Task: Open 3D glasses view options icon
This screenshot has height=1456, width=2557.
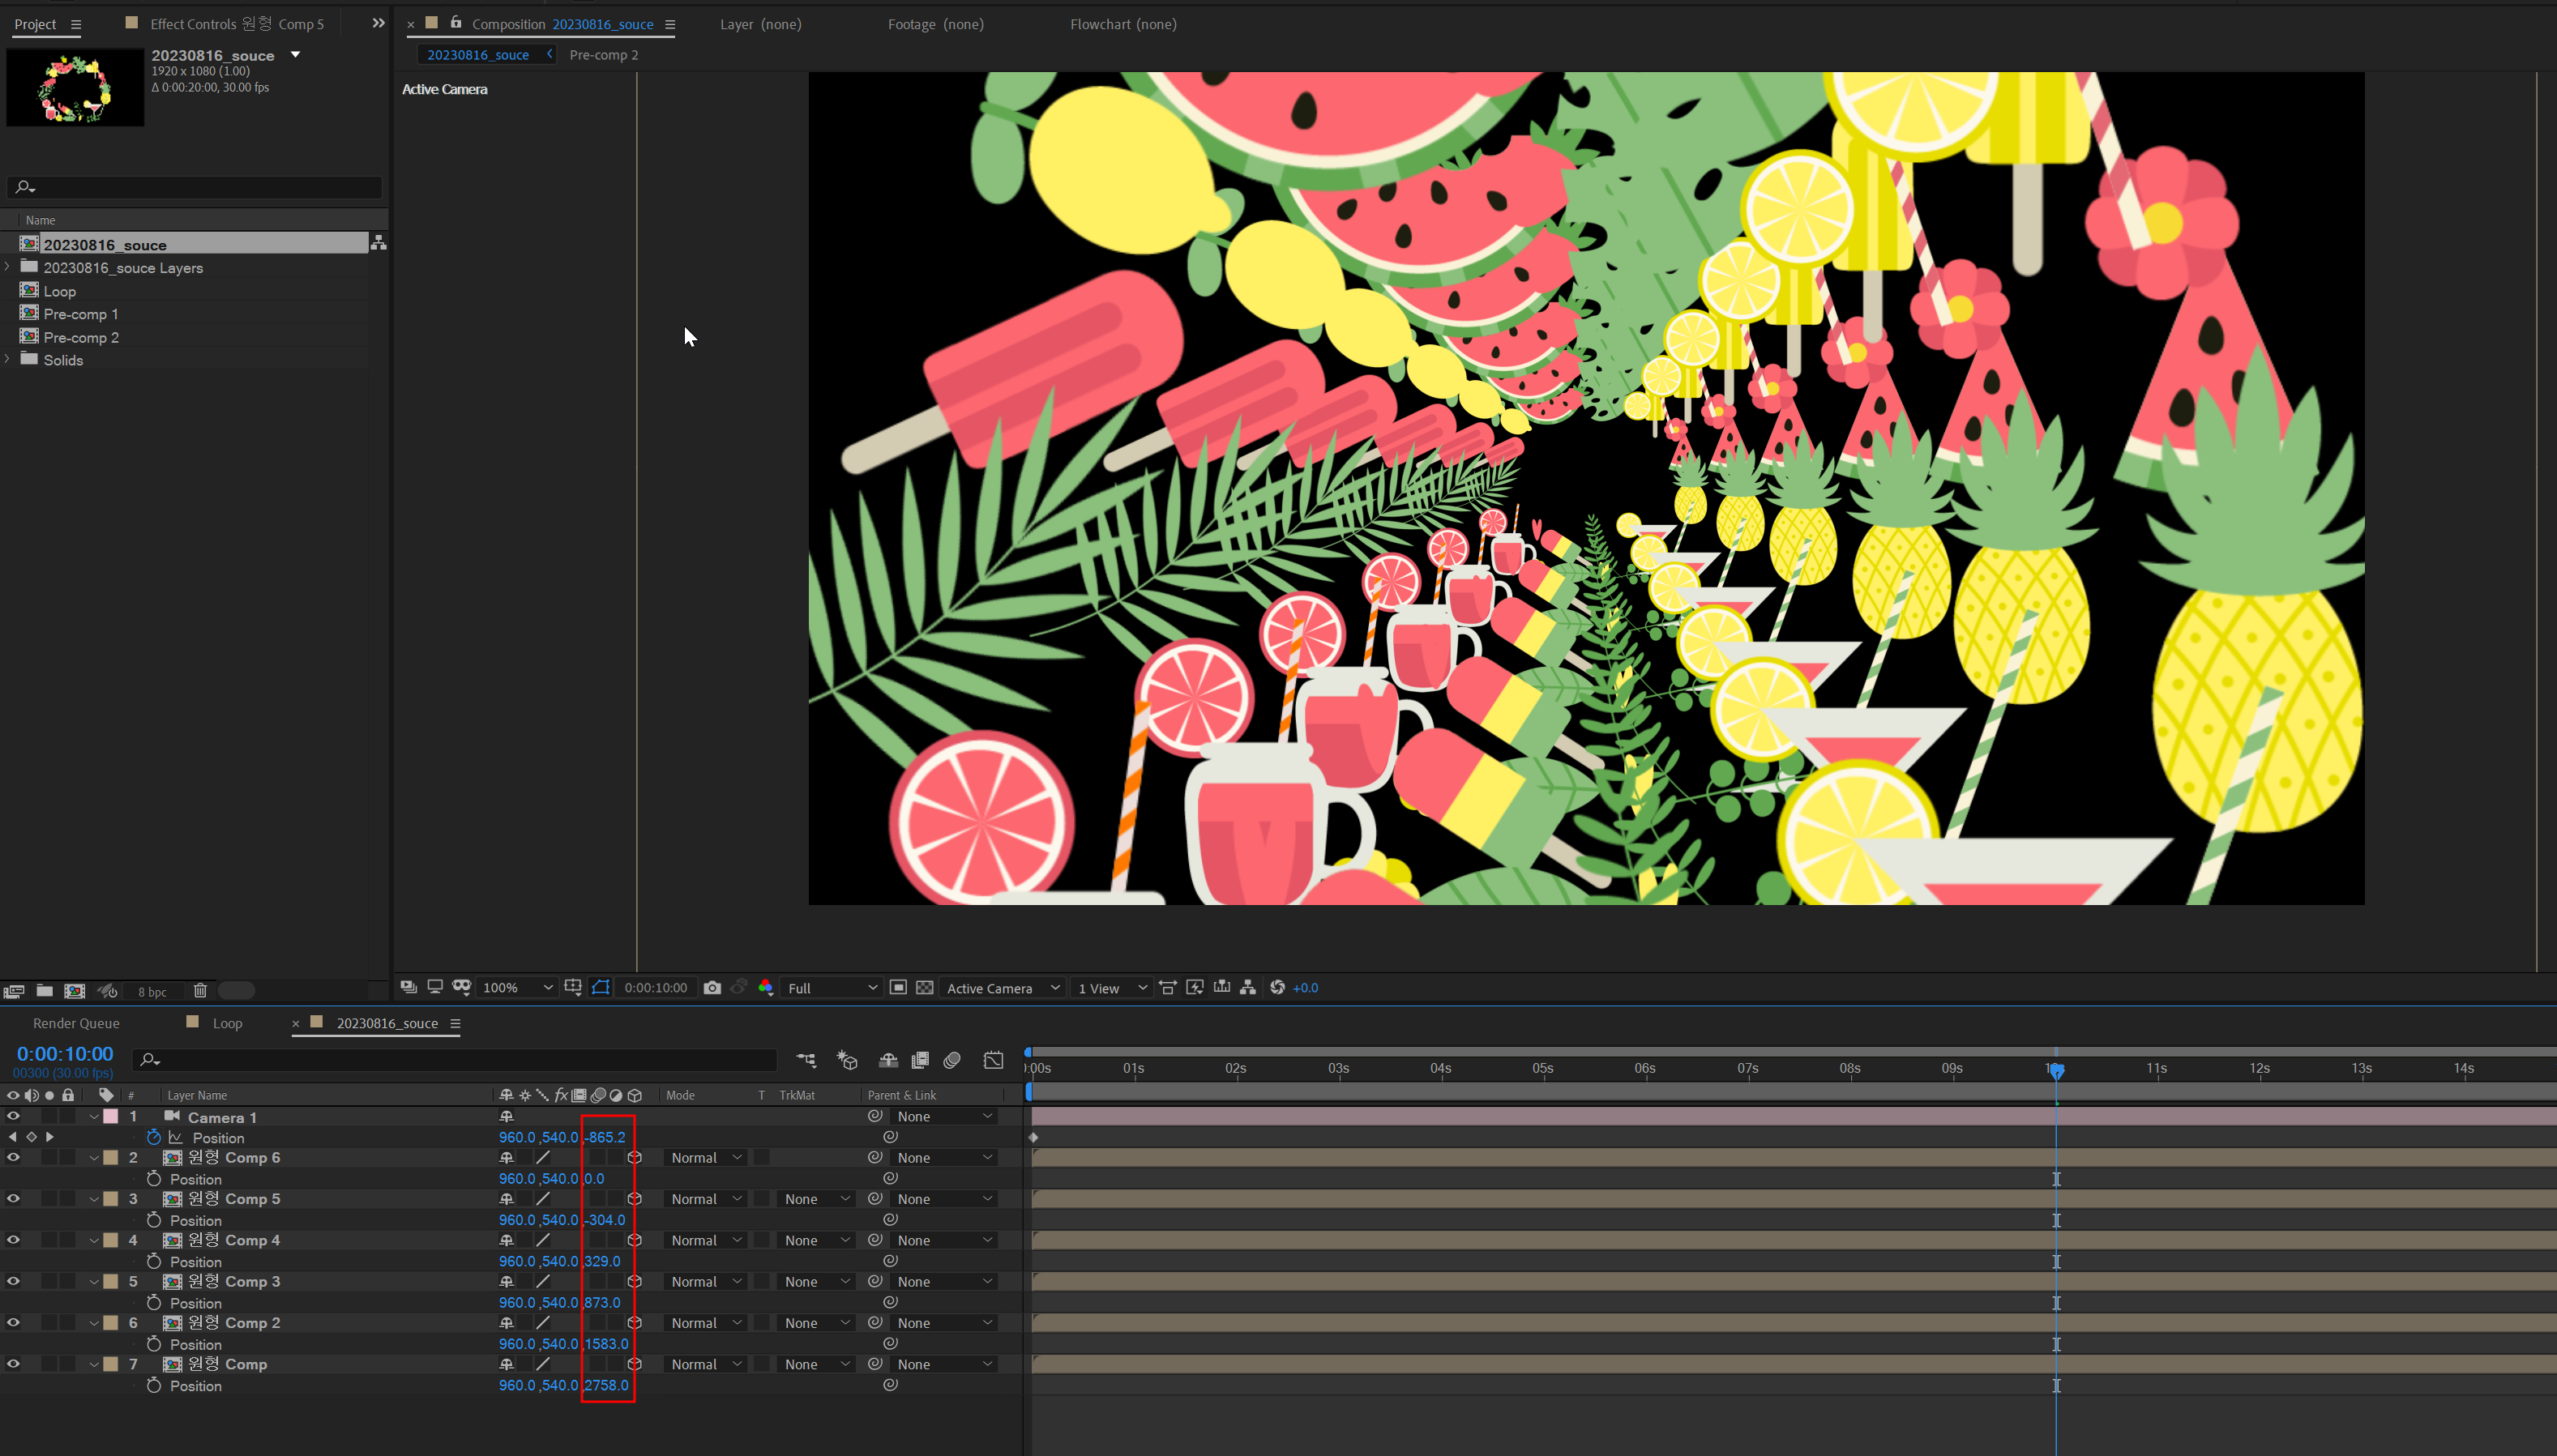Action: (461, 987)
